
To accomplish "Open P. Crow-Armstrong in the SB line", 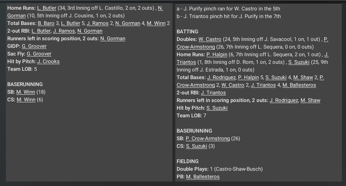I will coord(208,138).
